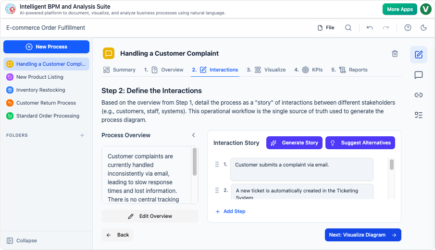This screenshot has height=250, width=435.
Task: Open the File menu
Action: [326, 28]
